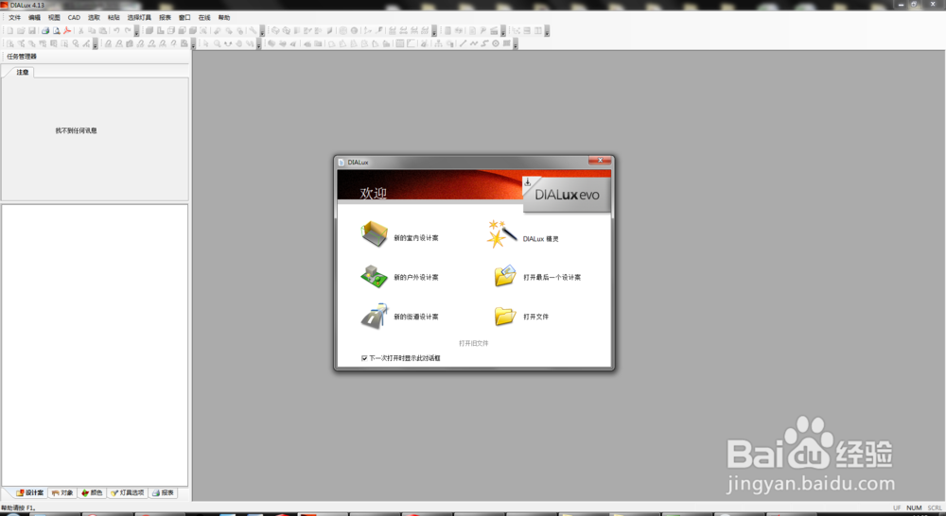Open the CAD menu
Viewport: 946px width, 516px height.
74,17
